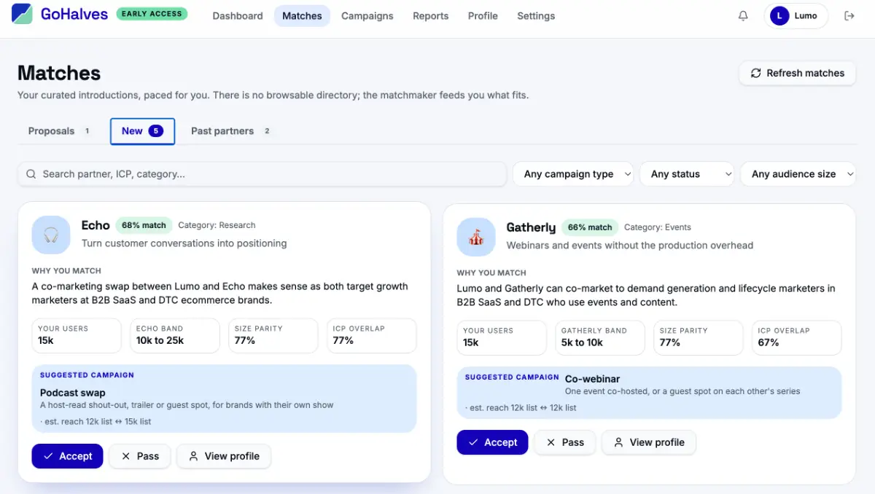The image size is (875, 494).
Task: Click the GoHalves logo icon
Action: 22,14
